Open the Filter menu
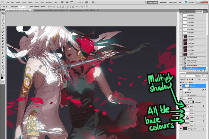 36,2
